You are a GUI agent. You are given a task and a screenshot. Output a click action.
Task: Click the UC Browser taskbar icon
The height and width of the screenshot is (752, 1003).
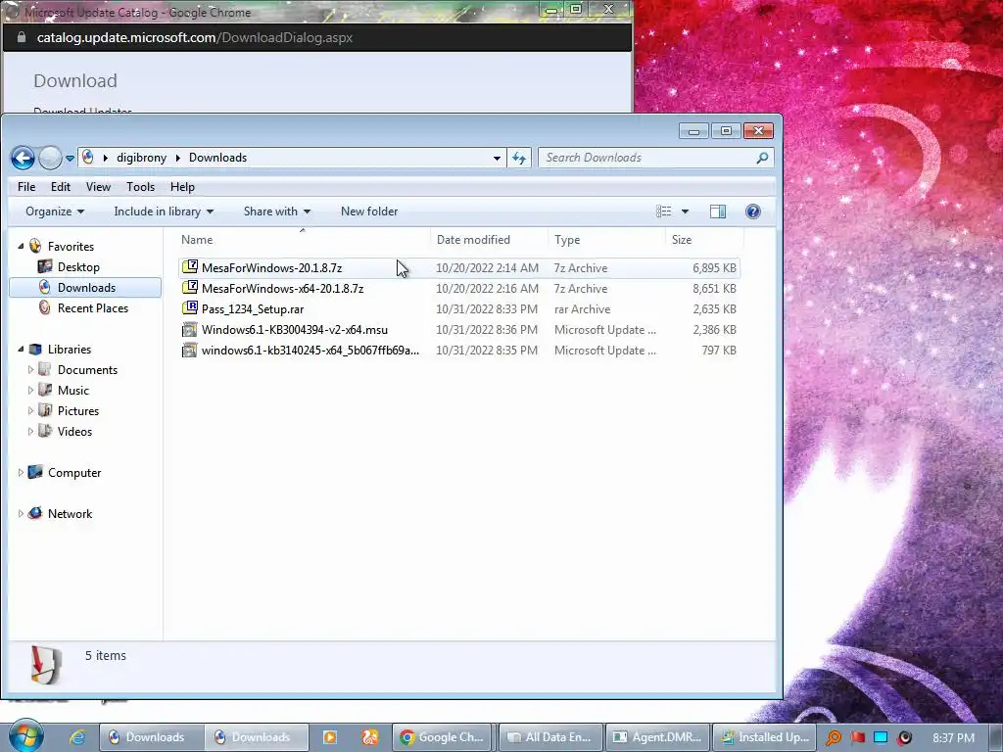coord(370,737)
